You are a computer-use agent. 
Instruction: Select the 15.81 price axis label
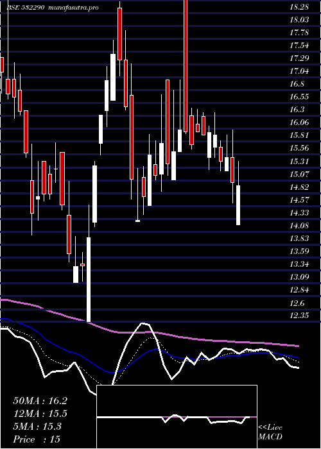pos(299,135)
